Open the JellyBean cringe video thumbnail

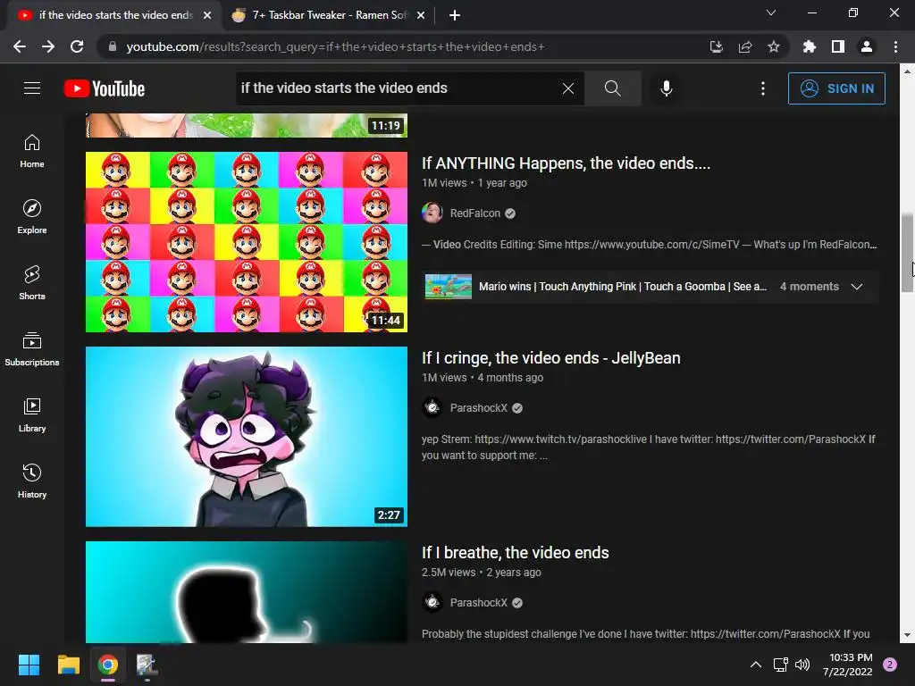coord(247,437)
